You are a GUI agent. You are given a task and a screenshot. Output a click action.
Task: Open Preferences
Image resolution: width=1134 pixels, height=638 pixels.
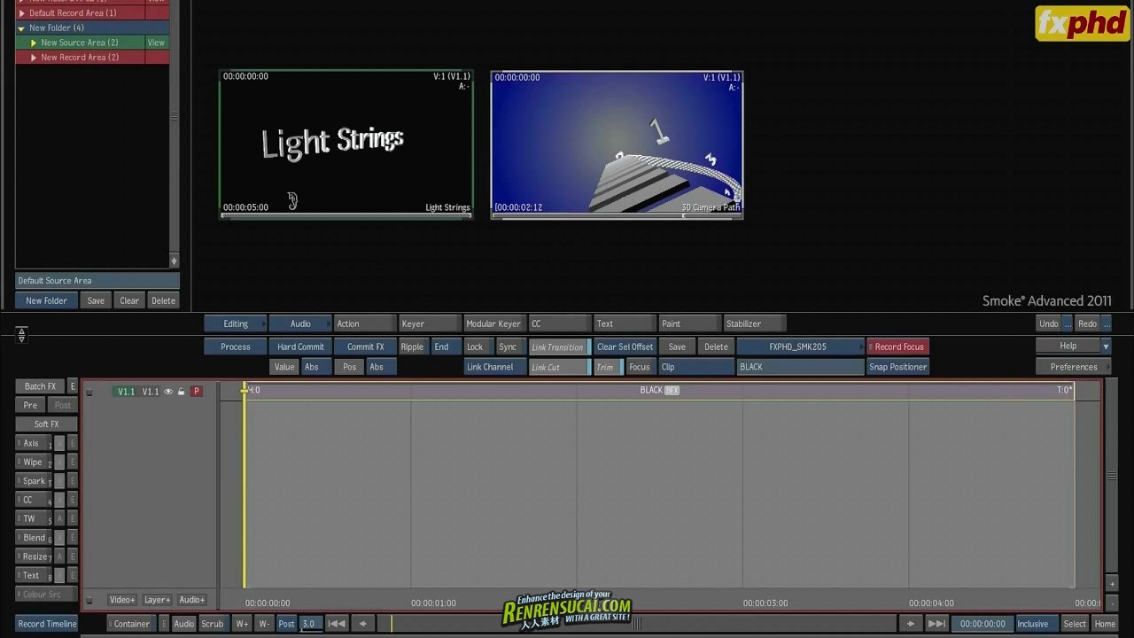click(x=1073, y=367)
